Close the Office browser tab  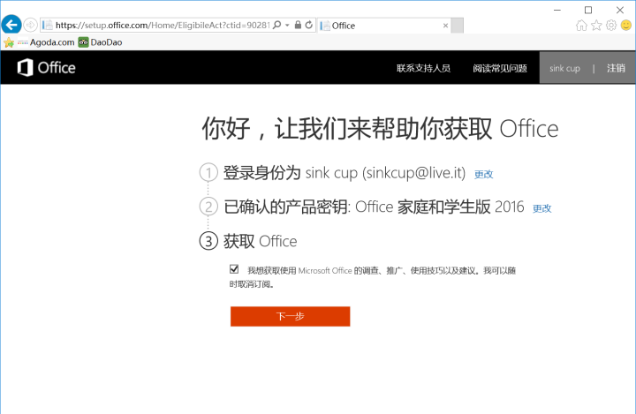(x=446, y=26)
